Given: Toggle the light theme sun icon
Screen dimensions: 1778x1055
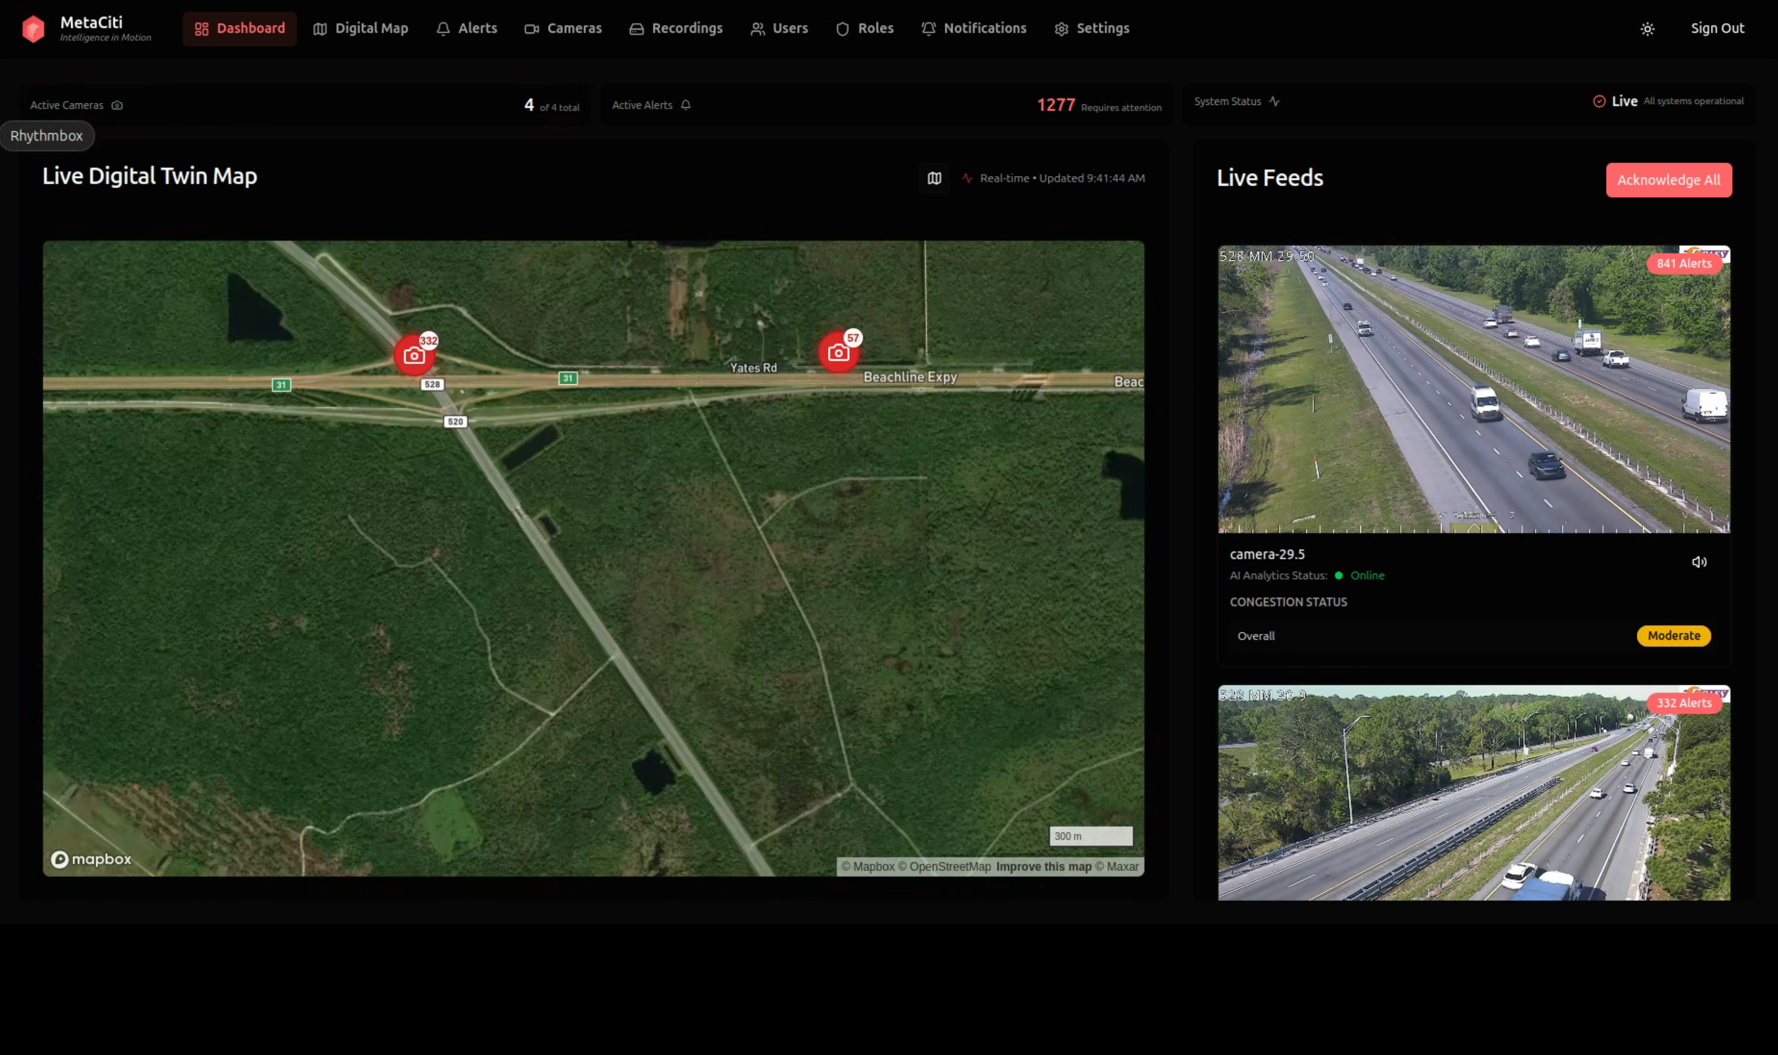Looking at the screenshot, I should pos(1648,28).
